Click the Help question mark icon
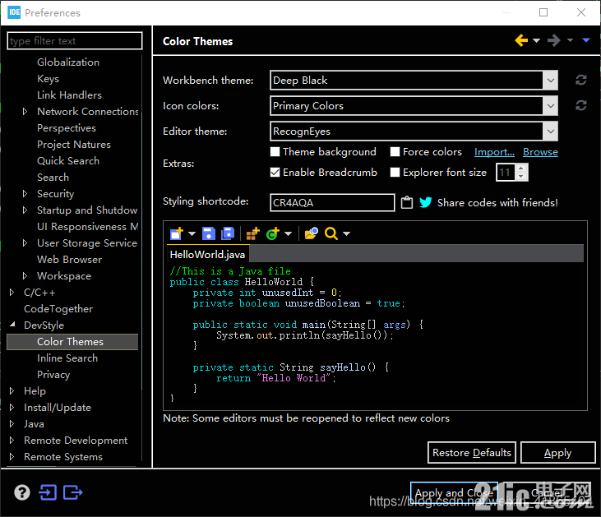Image resolution: width=601 pixels, height=517 pixels. tap(22, 492)
